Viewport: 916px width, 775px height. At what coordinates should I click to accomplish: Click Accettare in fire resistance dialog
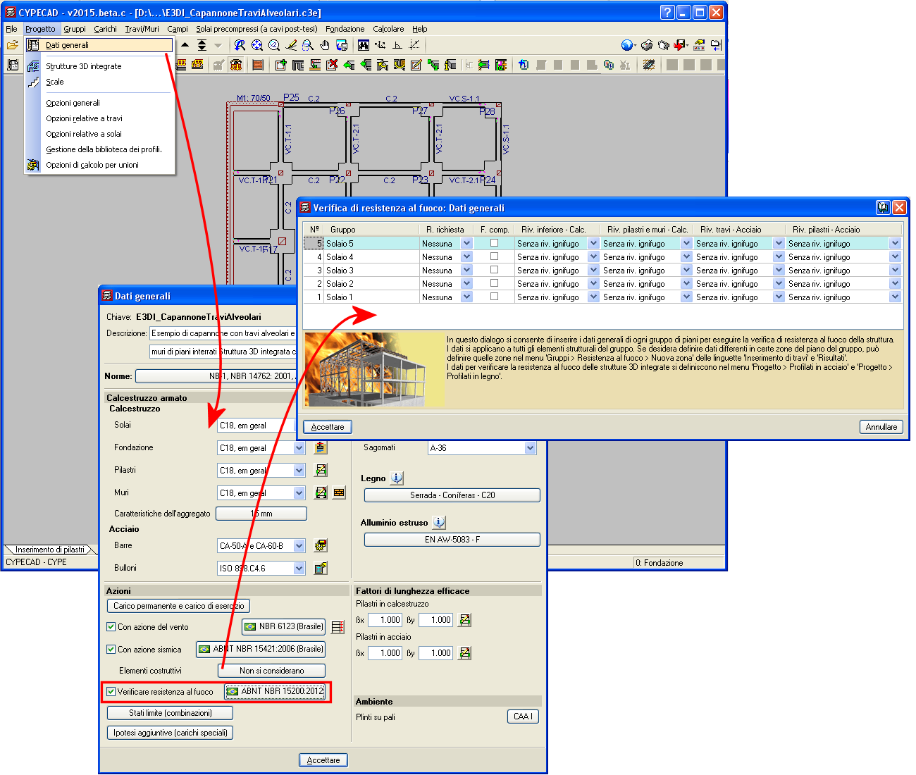click(x=328, y=427)
